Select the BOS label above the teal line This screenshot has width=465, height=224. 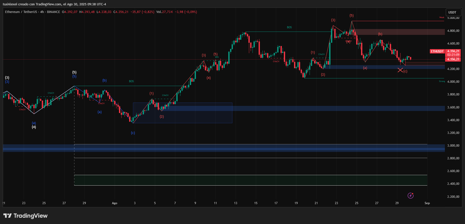[289, 27]
